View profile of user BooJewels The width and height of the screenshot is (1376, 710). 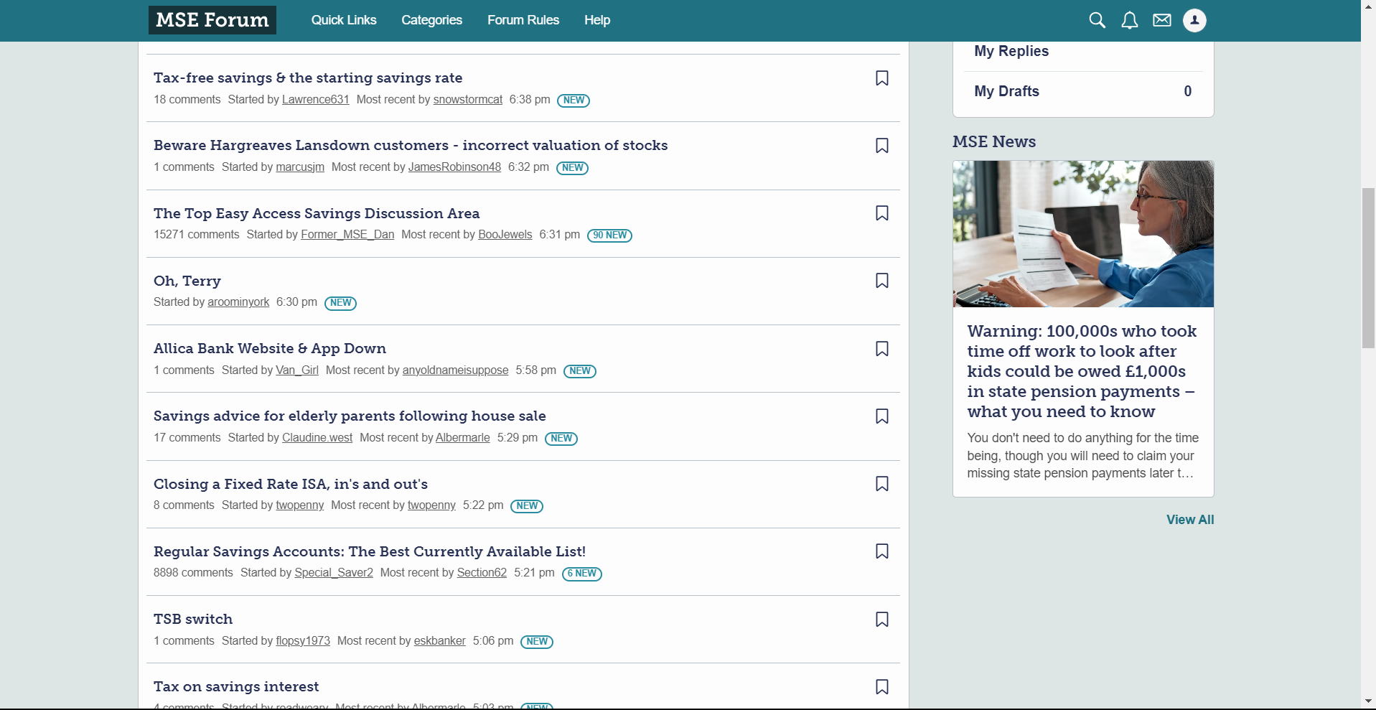pos(505,235)
